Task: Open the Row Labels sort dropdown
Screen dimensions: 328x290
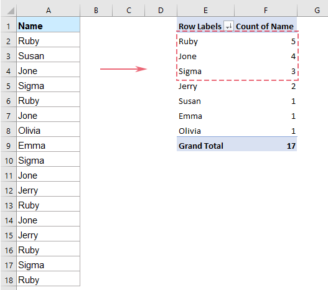Action: pos(228,26)
